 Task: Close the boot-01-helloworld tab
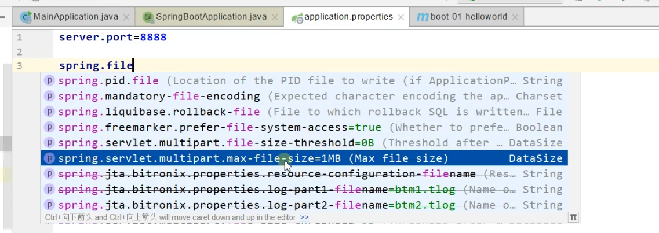(x=515, y=17)
